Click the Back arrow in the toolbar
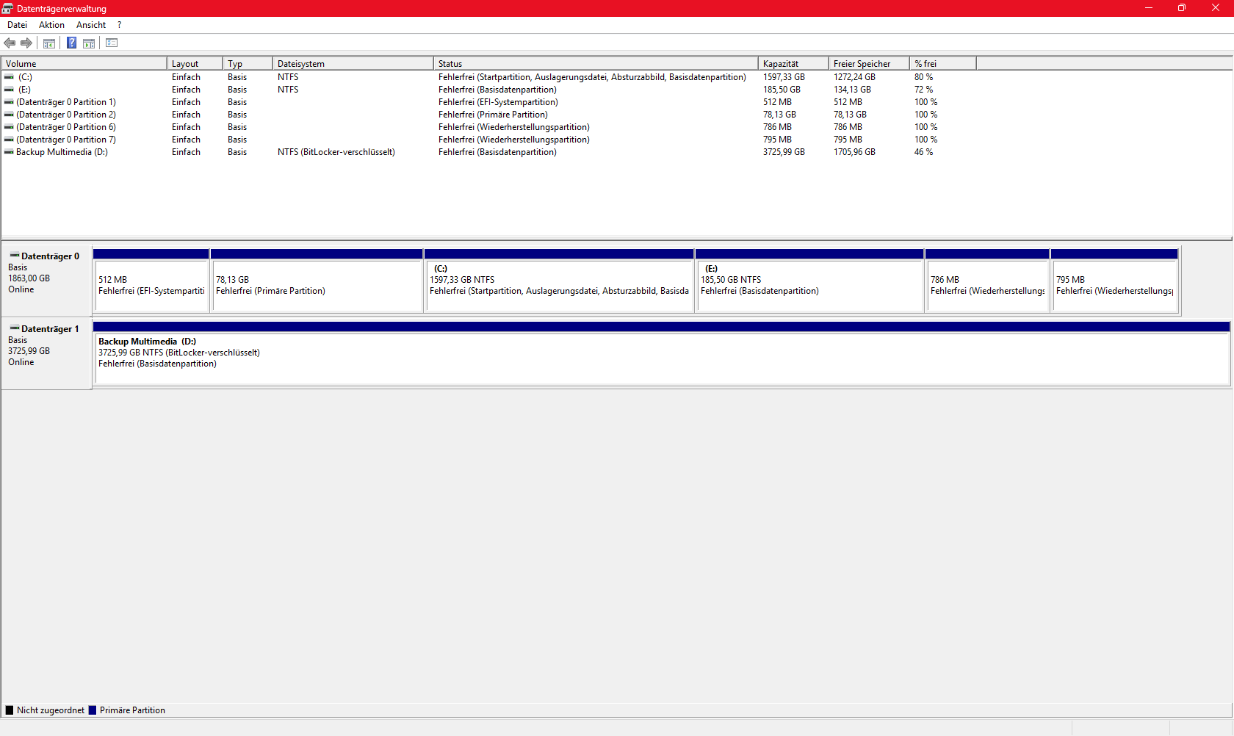Screen dimensions: 1234x736 [x=10, y=43]
